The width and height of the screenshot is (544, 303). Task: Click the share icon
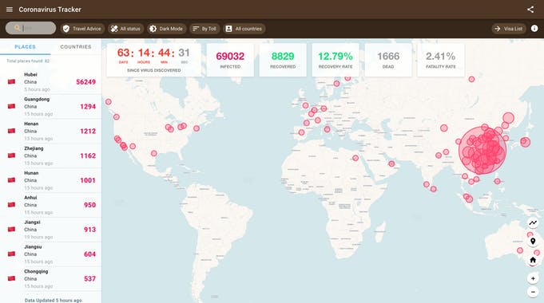[x=530, y=10]
